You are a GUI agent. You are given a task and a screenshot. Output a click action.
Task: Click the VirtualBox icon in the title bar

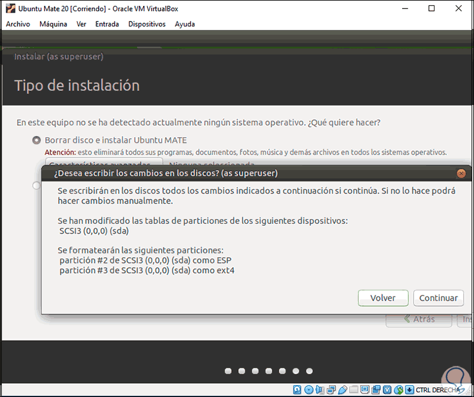(x=10, y=8)
